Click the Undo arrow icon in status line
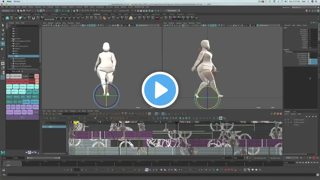Screen dimensions: 320x180 26,11
